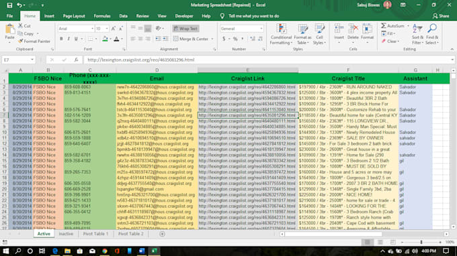Click the Fill down icon

[x=384, y=34]
